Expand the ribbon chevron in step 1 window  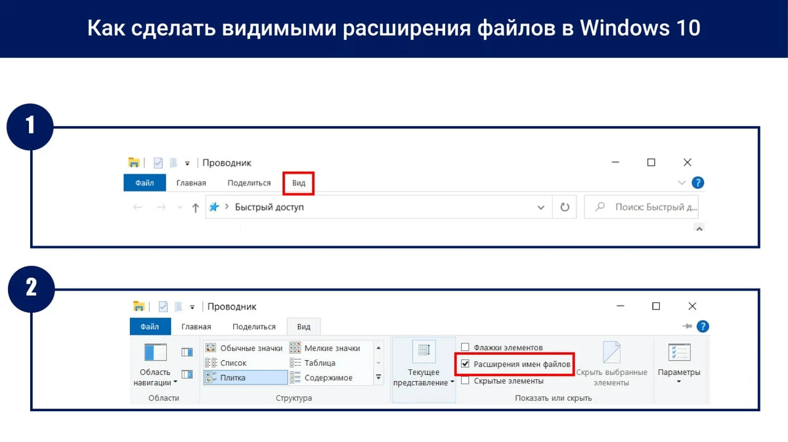(682, 183)
